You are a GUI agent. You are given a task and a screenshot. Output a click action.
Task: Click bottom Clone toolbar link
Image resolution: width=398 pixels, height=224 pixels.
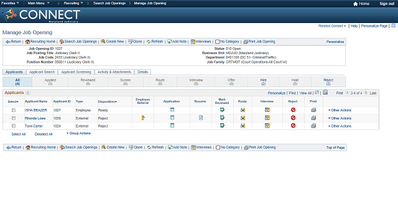coord(136,147)
